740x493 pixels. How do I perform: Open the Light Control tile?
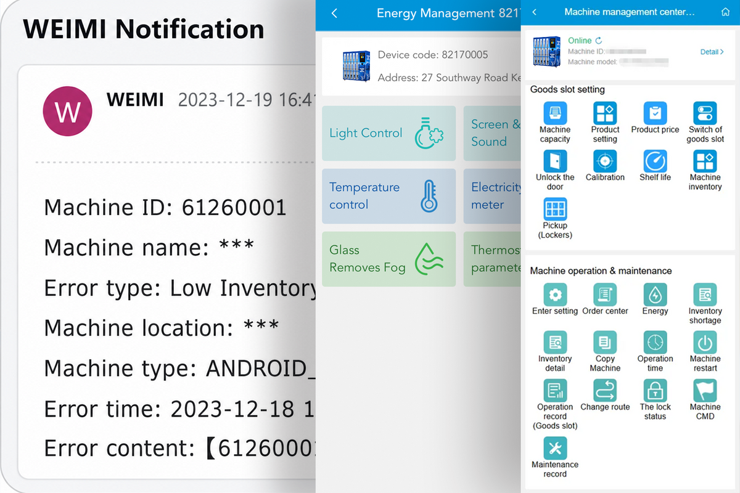(388, 133)
